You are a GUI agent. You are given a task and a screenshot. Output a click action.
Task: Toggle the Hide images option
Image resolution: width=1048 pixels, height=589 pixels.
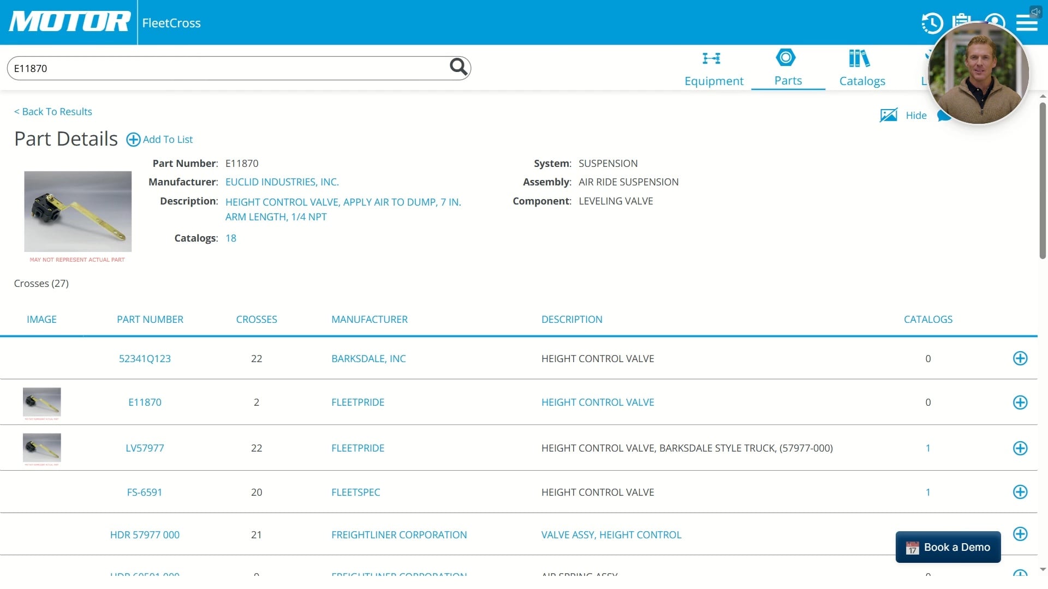(x=916, y=115)
